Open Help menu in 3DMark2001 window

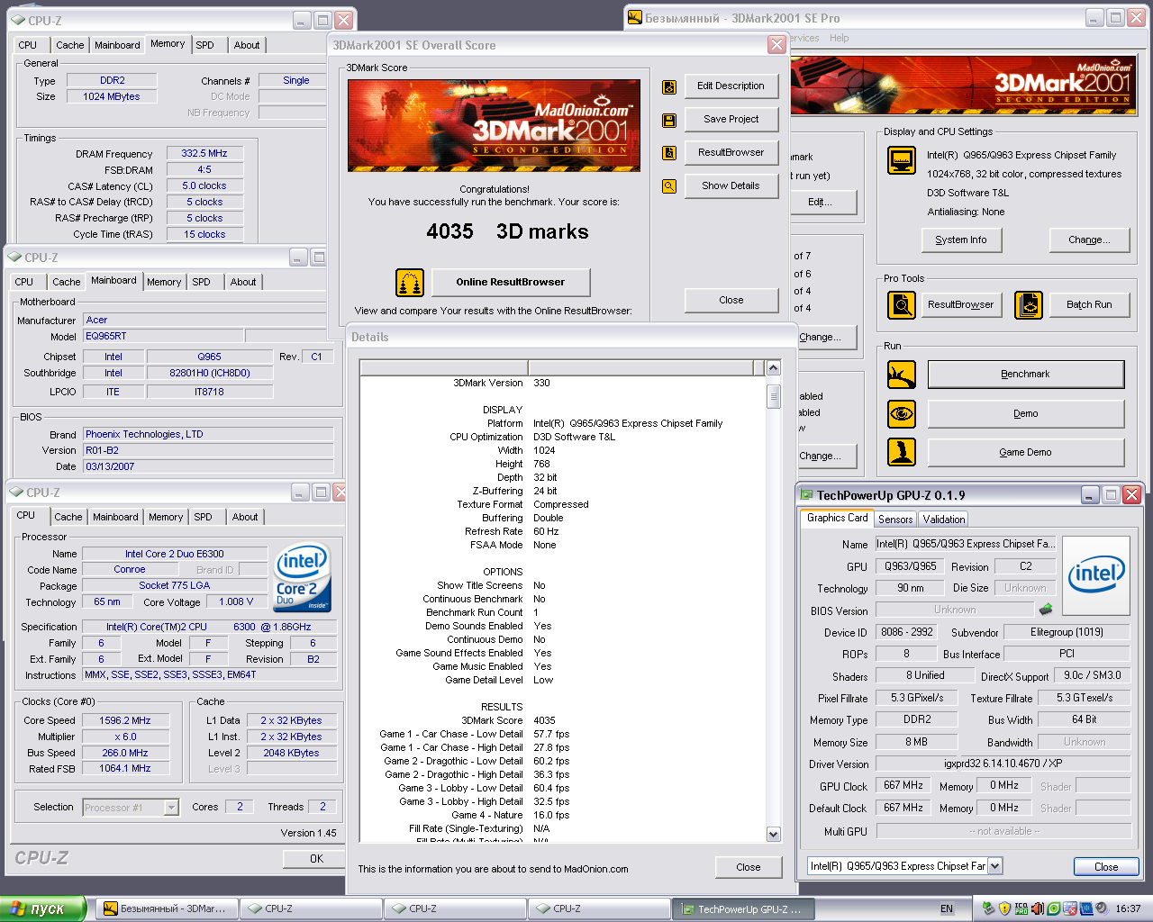(x=839, y=38)
